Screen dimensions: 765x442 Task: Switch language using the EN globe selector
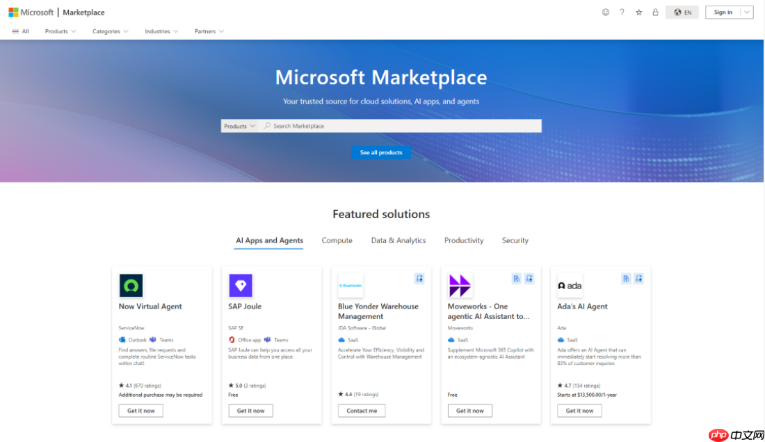(x=682, y=12)
